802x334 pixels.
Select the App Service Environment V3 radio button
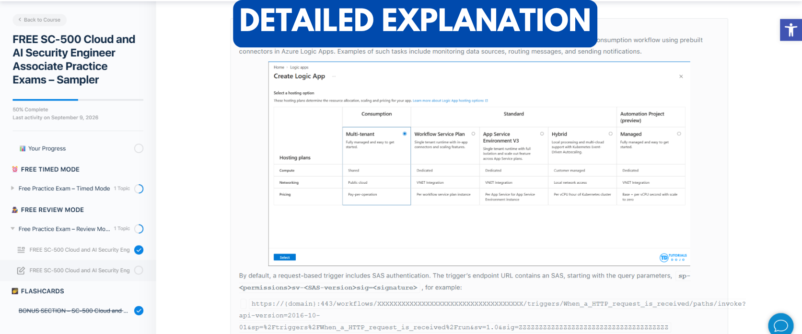click(x=542, y=134)
